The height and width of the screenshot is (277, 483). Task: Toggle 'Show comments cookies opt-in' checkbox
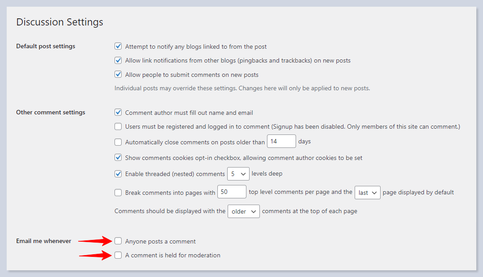(118, 157)
